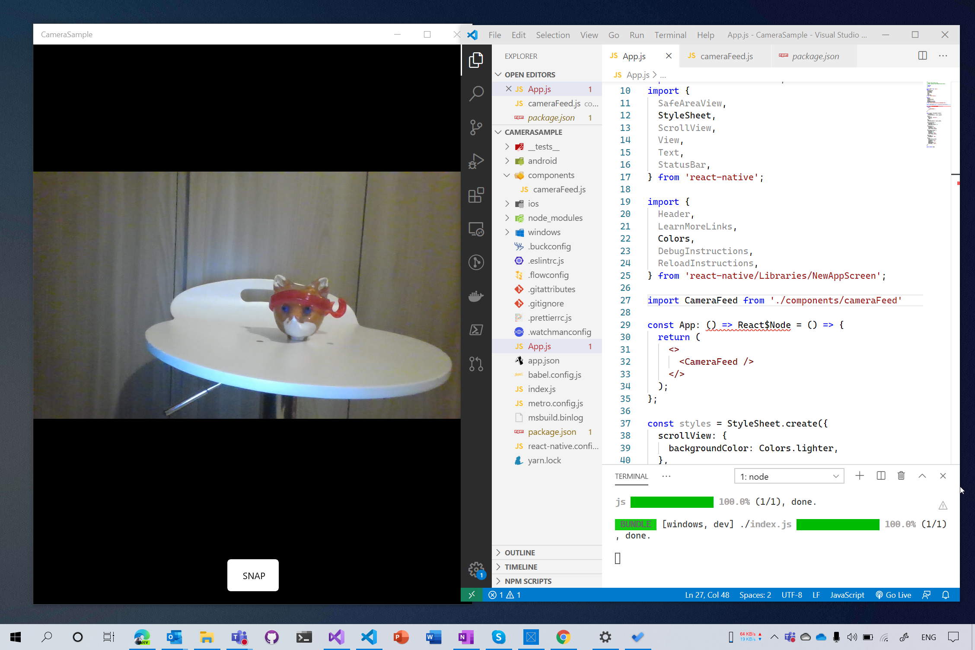Screen dimensions: 975x650
Task: Switch to the cameraFeed.js editor tab
Action: 726,56
